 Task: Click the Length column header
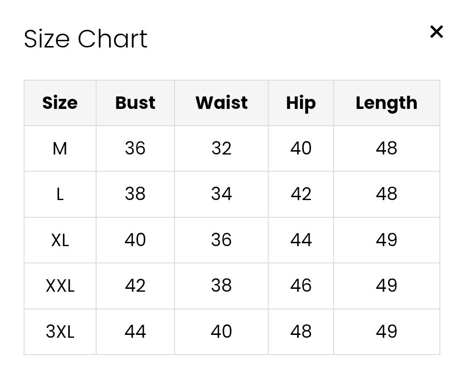coord(387,103)
